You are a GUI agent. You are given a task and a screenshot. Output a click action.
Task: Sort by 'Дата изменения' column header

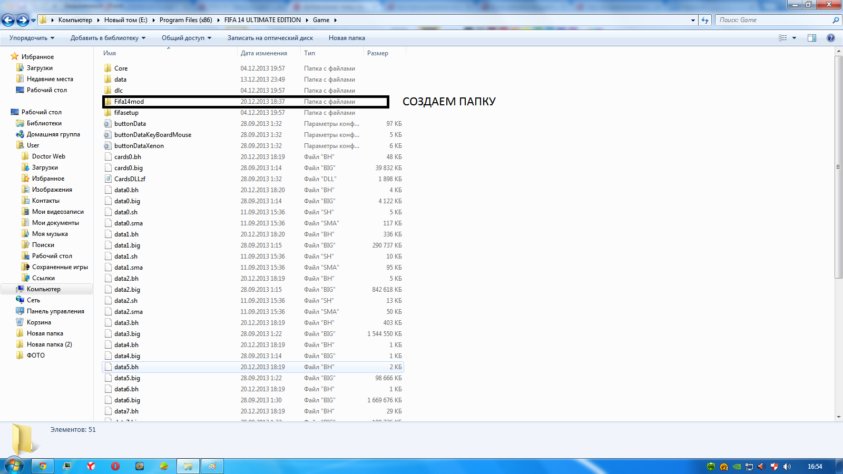(269, 53)
